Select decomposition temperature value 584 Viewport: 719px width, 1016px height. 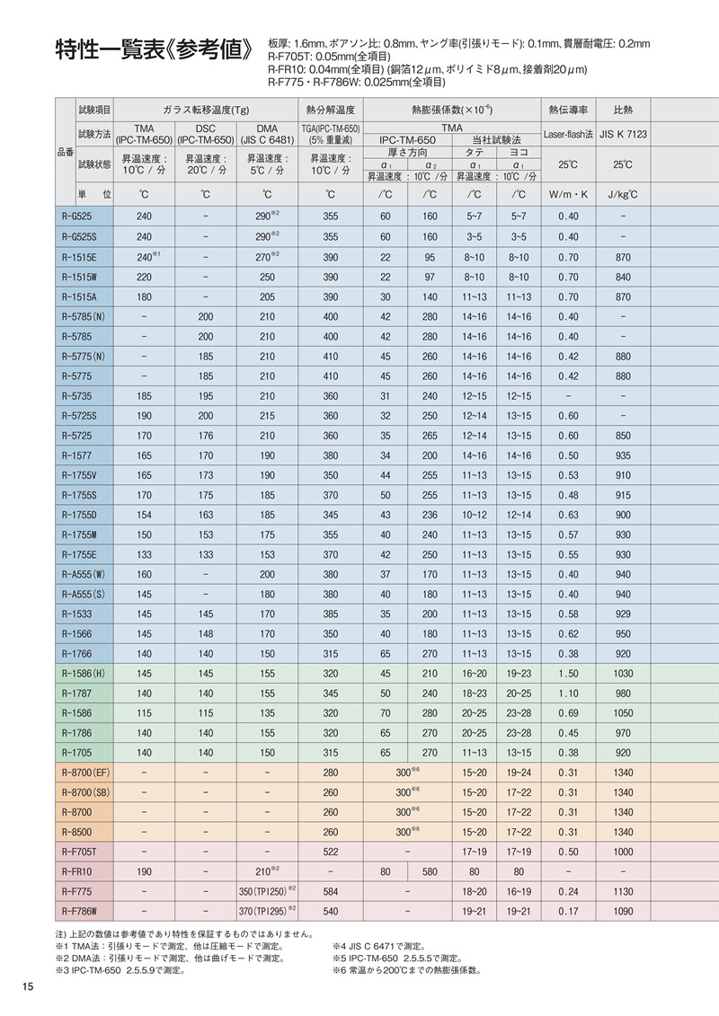tap(331, 892)
